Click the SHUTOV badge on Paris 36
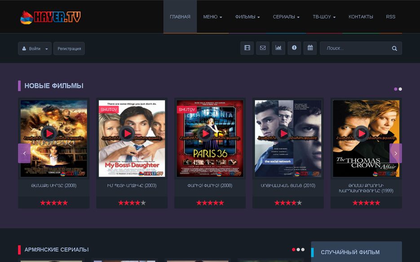 (x=187, y=109)
